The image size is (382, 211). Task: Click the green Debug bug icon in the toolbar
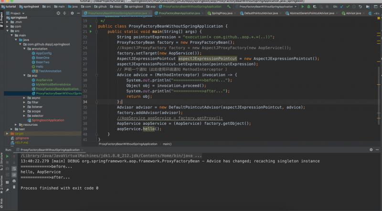click(308, 7)
